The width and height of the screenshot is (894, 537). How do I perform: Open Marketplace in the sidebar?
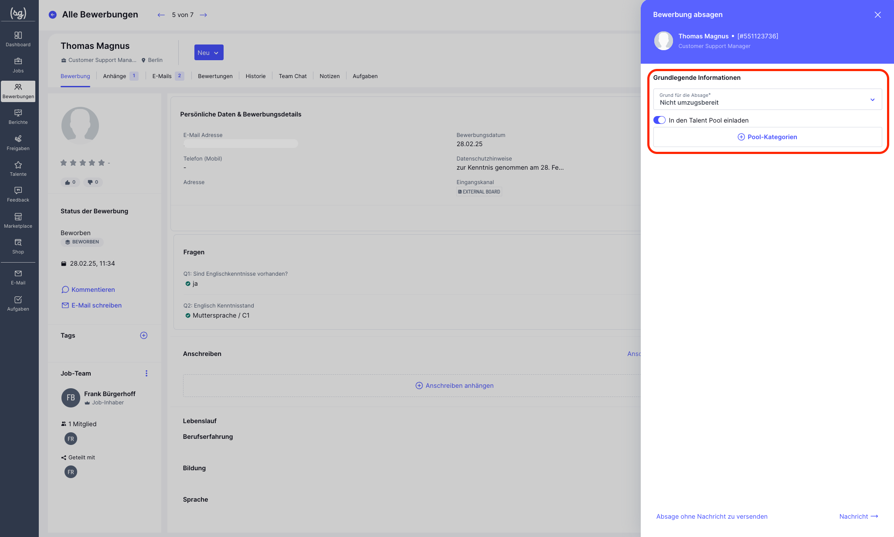tap(18, 221)
